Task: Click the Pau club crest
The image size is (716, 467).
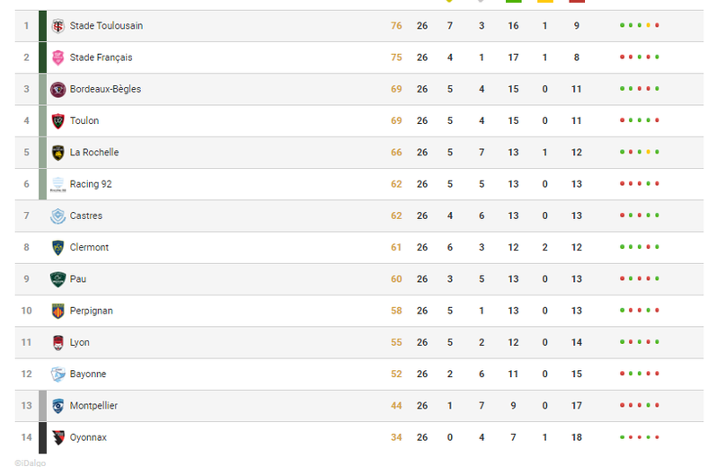Action: (x=58, y=279)
